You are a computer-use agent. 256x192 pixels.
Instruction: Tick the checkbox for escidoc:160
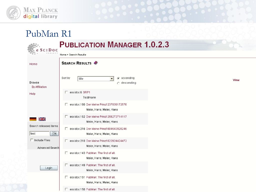(66, 104)
